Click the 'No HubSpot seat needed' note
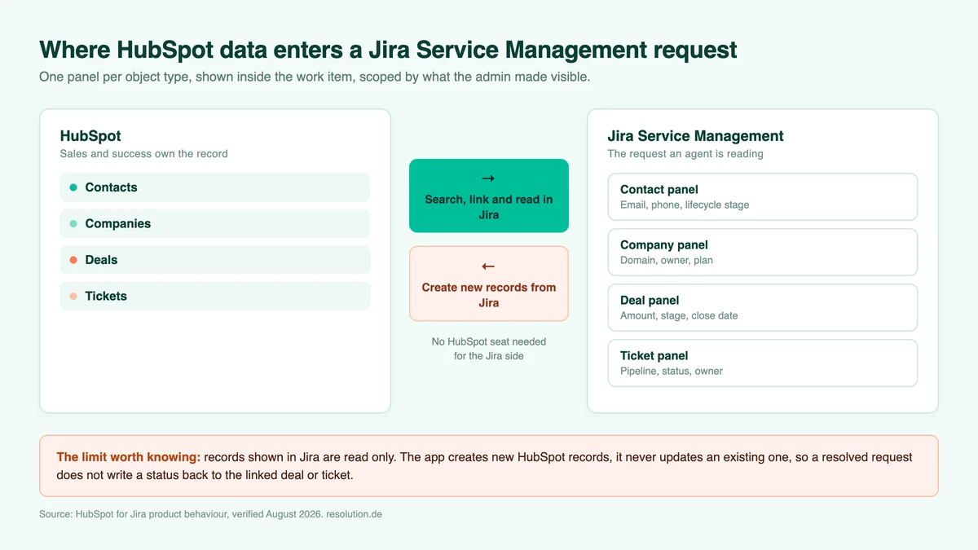This screenshot has height=550, width=978. pyautogui.click(x=489, y=349)
